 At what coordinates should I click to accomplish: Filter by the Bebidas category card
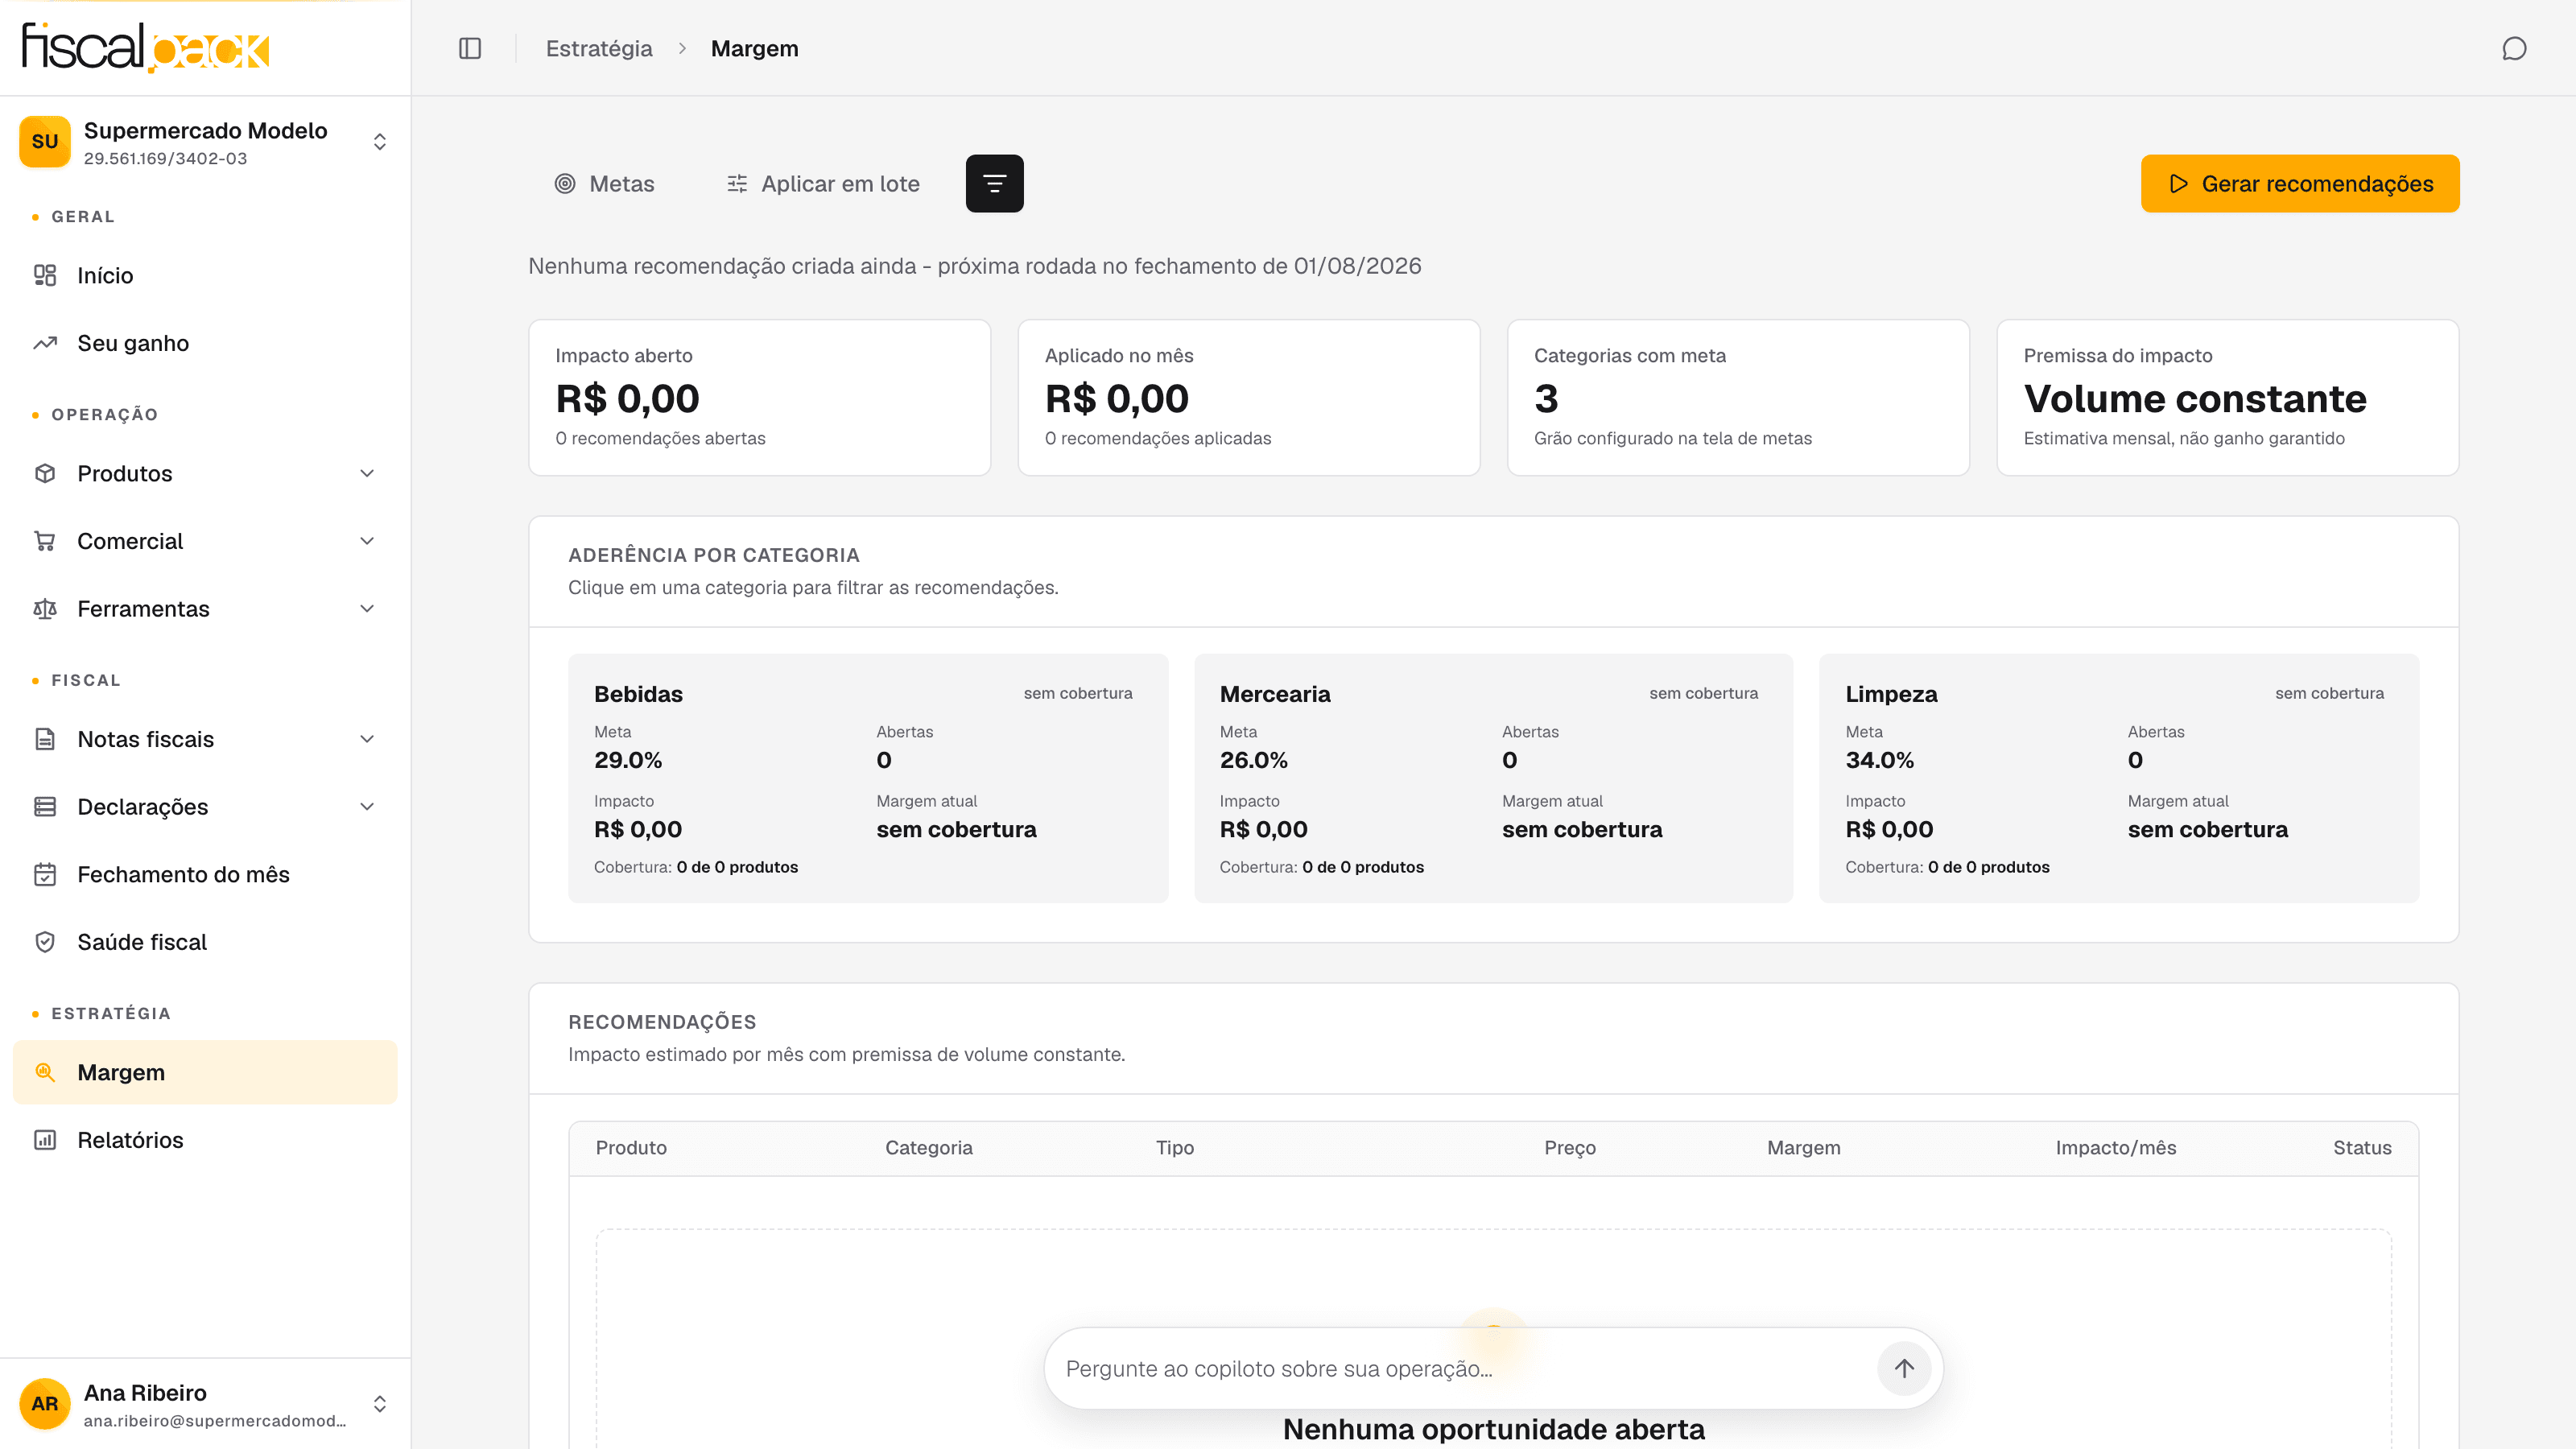tap(868, 778)
